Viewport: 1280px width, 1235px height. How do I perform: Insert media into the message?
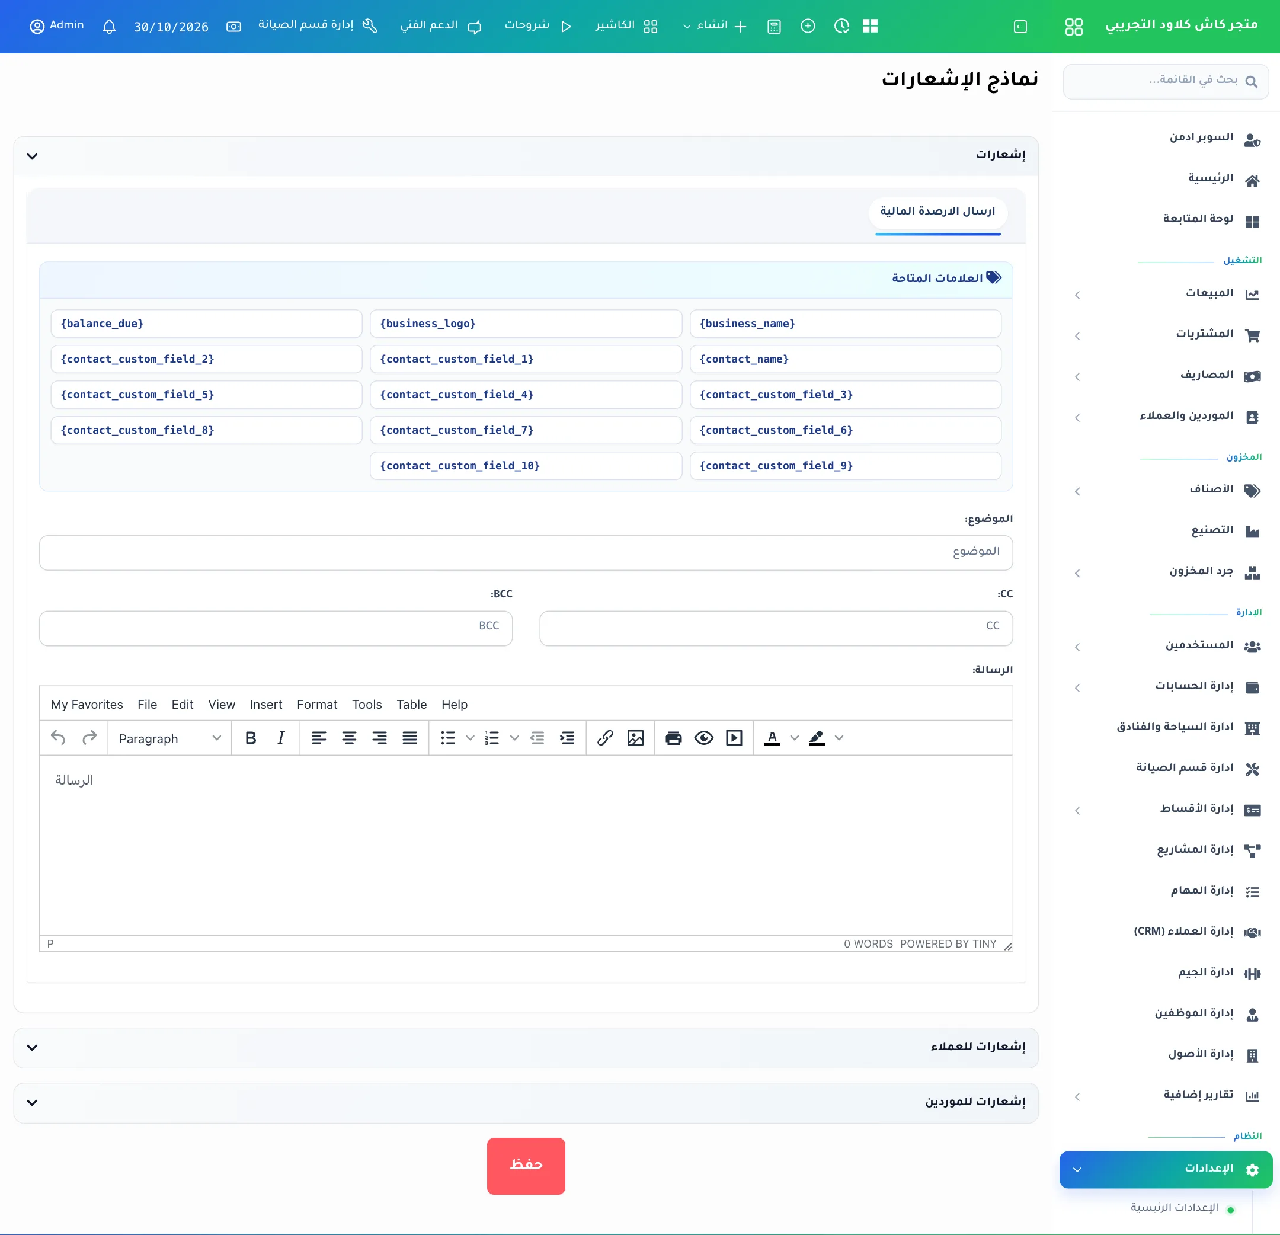pyautogui.click(x=734, y=738)
